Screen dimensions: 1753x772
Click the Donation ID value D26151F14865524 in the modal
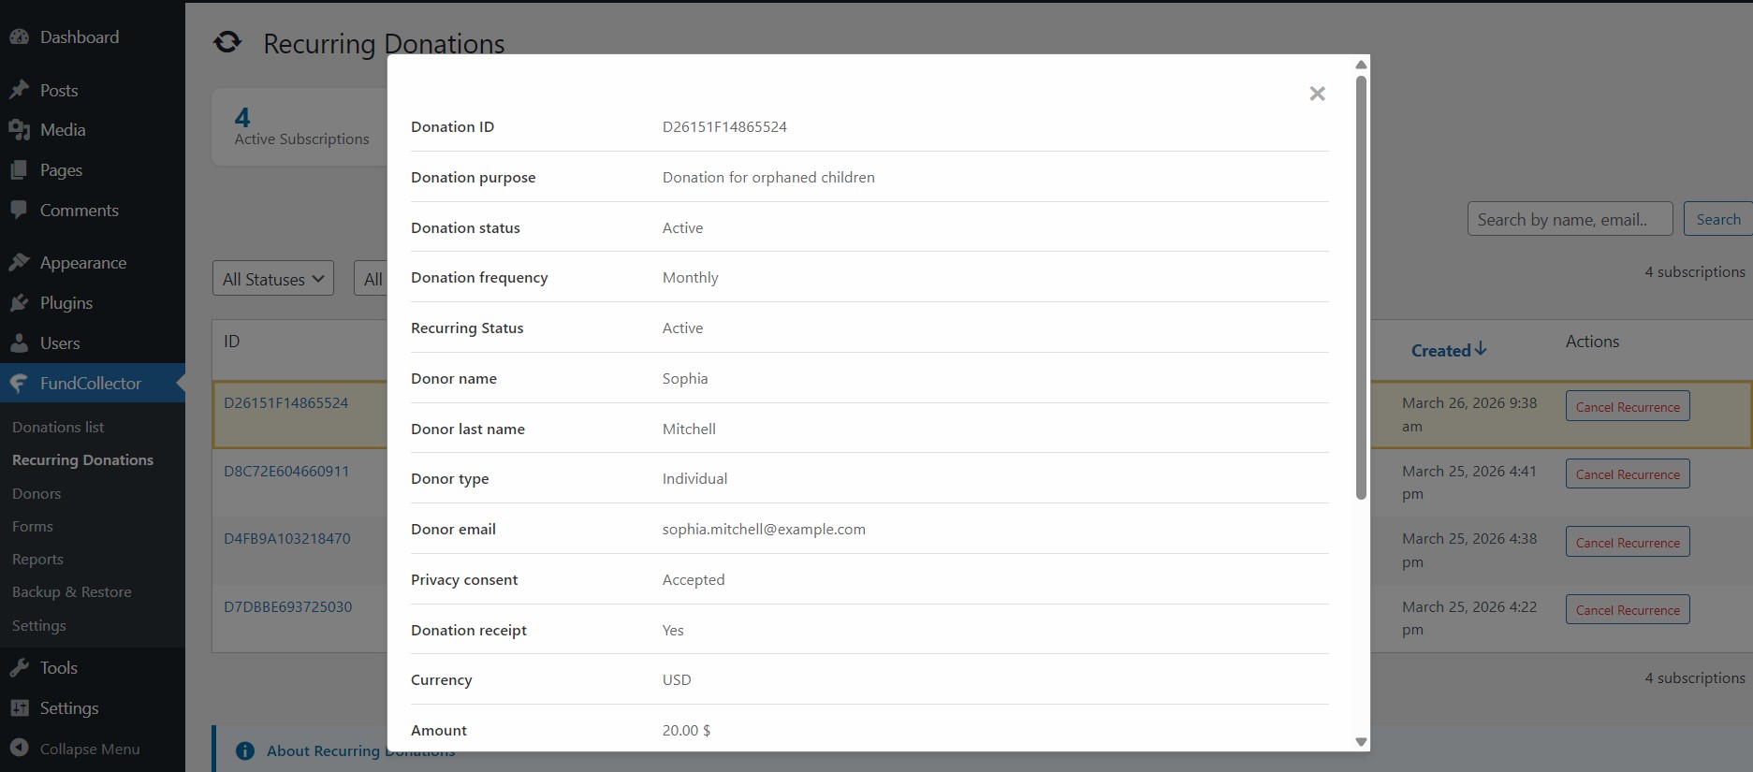(724, 127)
